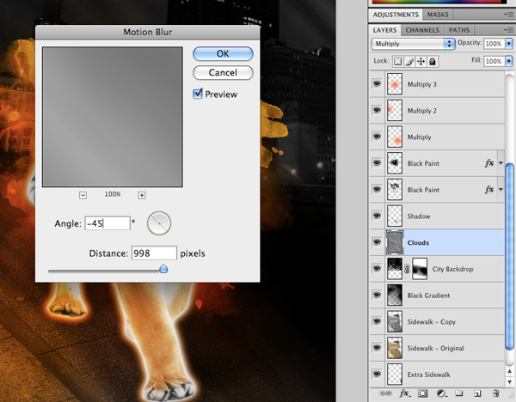This screenshot has width=516, height=402.
Task: Switch to the Adjustments tab
Action: pyautogui.click(x=396, y=15)
